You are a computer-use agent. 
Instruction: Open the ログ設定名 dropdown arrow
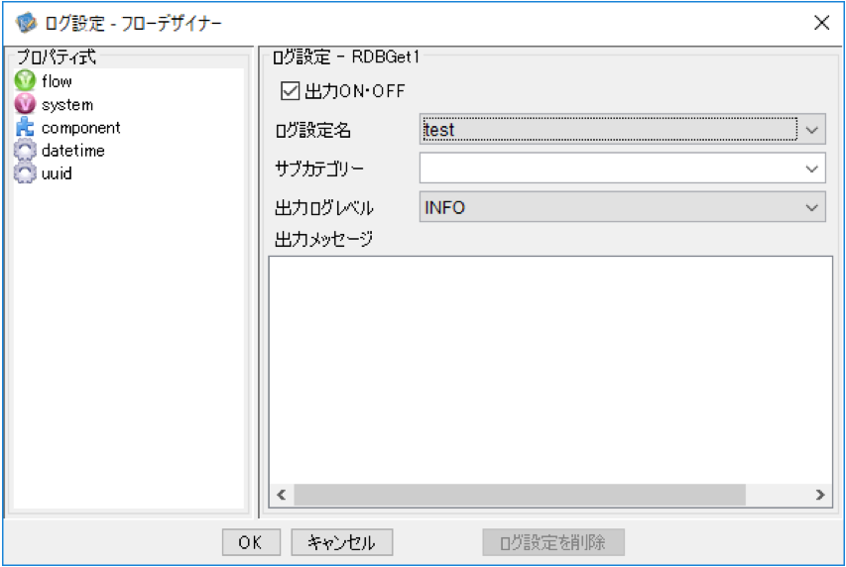tap(811, 130)
